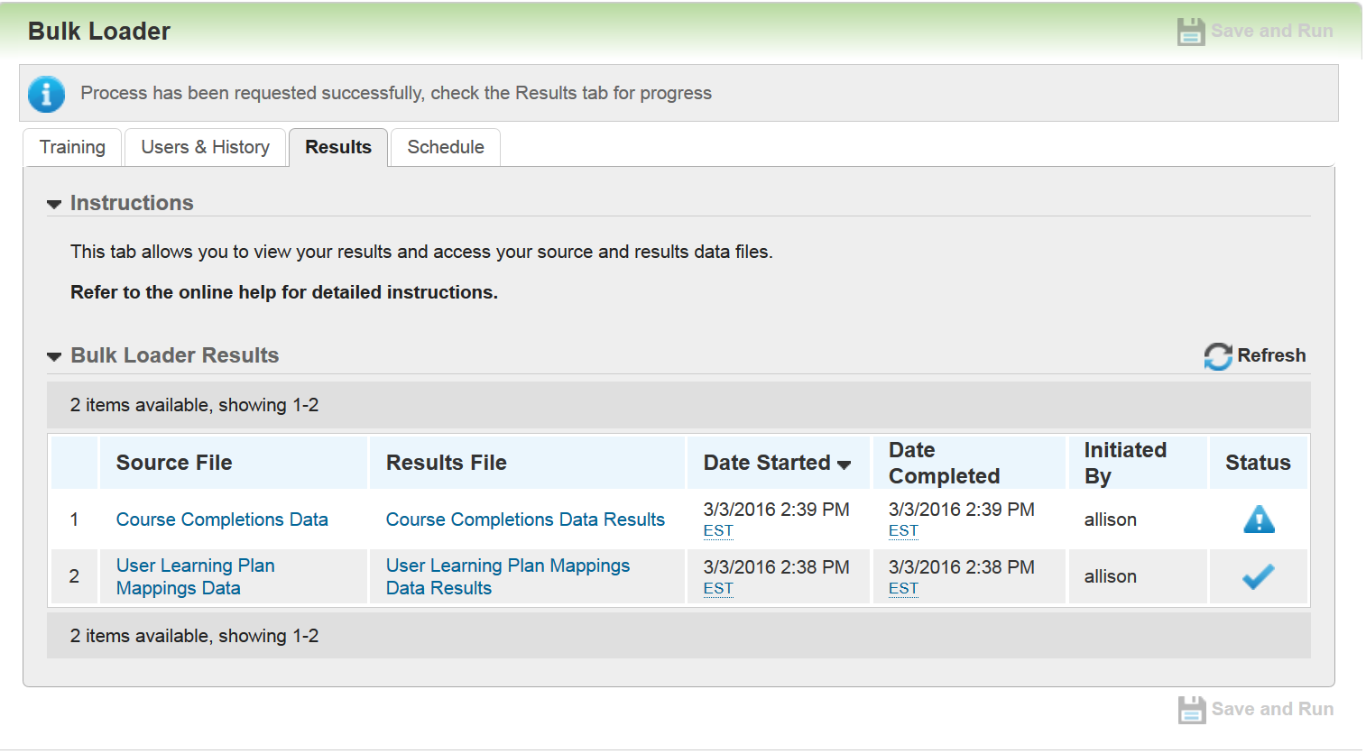Collapse the Bulk Loader Results section
The image size is (1366, 754).
coord(53,356)
